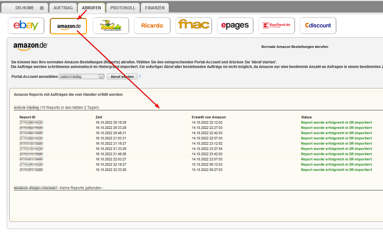
Task: Click created date 14.10.2022 22:42:03
Action: (x=207, y=133)
